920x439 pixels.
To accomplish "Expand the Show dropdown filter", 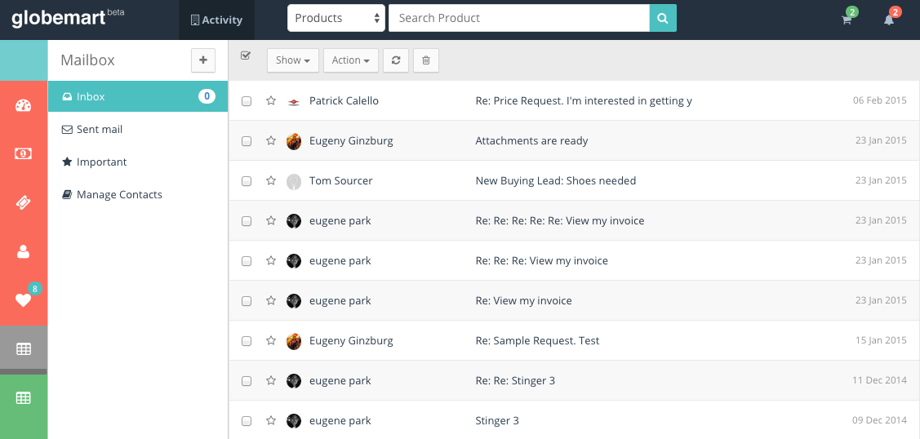I will coord(292,60).
